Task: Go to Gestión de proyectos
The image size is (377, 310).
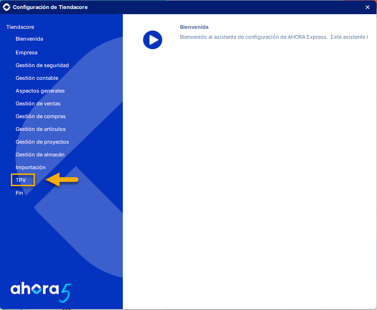Action: pos(43,142)
